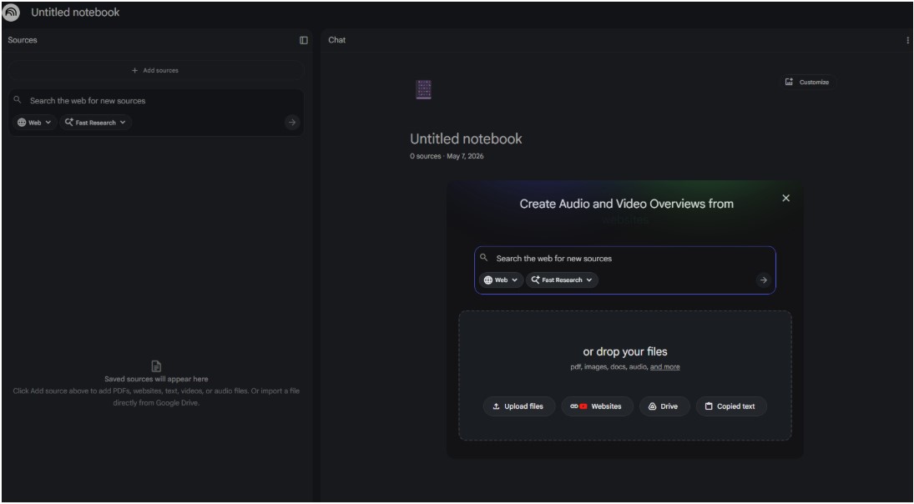Rename the Untitled notebook title in header
The height and width of the screenshot is (504, 914).
pyautogui.click(x=75, y=13)
